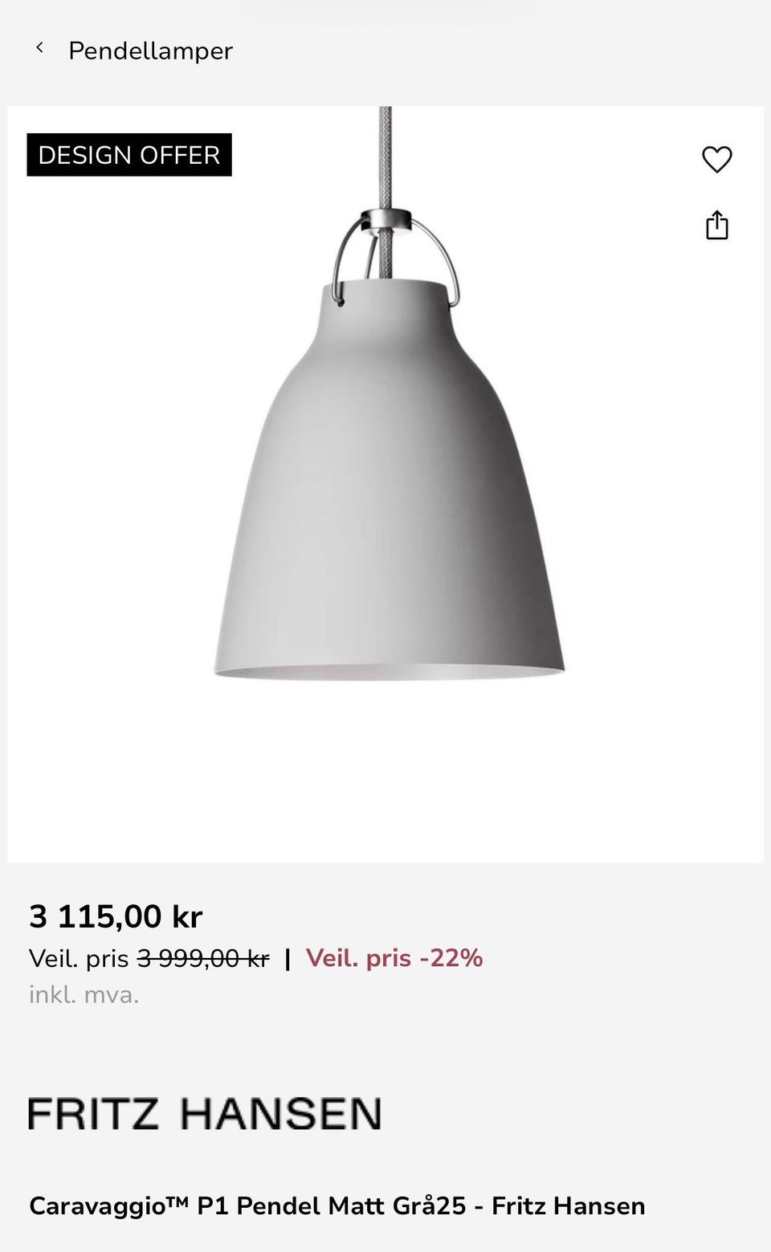Tap the back chevron arrow
The image size is (771, 1252).
pyautogui.click(x=39, y=48)
